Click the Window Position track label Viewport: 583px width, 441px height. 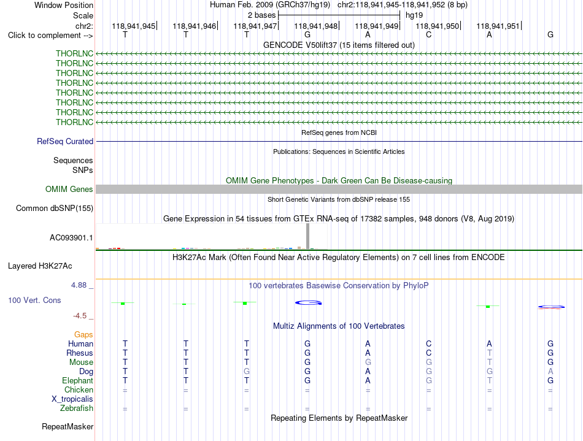64,5
